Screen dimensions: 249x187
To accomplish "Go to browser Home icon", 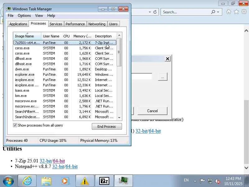I will tap(229, 12).
